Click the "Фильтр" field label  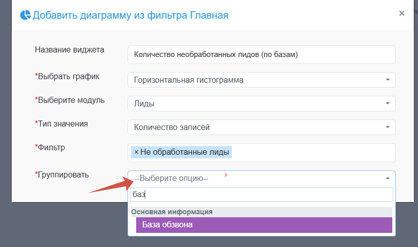pyautogui.click(x=51, y=147)
